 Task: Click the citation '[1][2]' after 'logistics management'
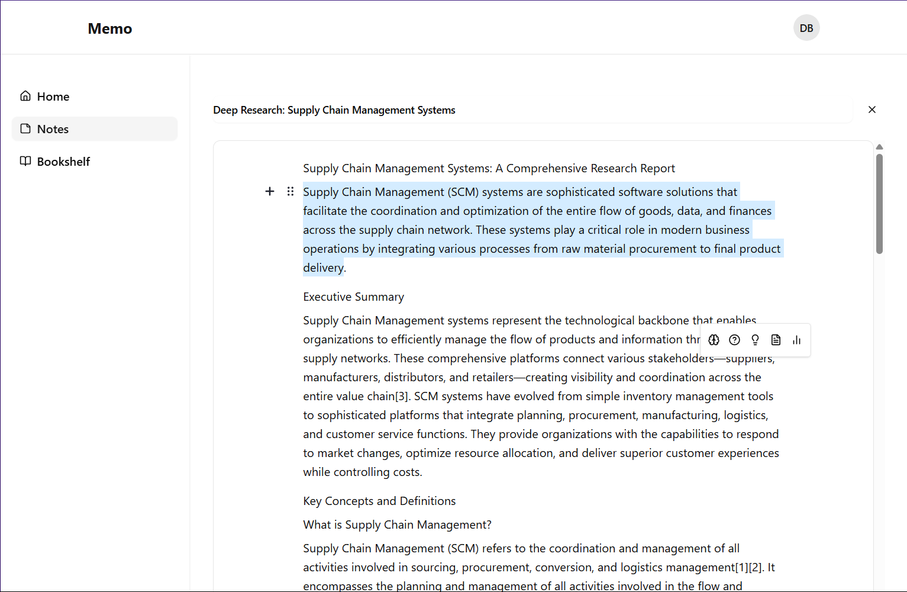748,567
